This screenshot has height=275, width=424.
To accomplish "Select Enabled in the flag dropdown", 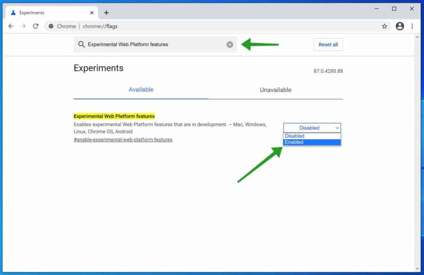I will (x=294, y=142).
